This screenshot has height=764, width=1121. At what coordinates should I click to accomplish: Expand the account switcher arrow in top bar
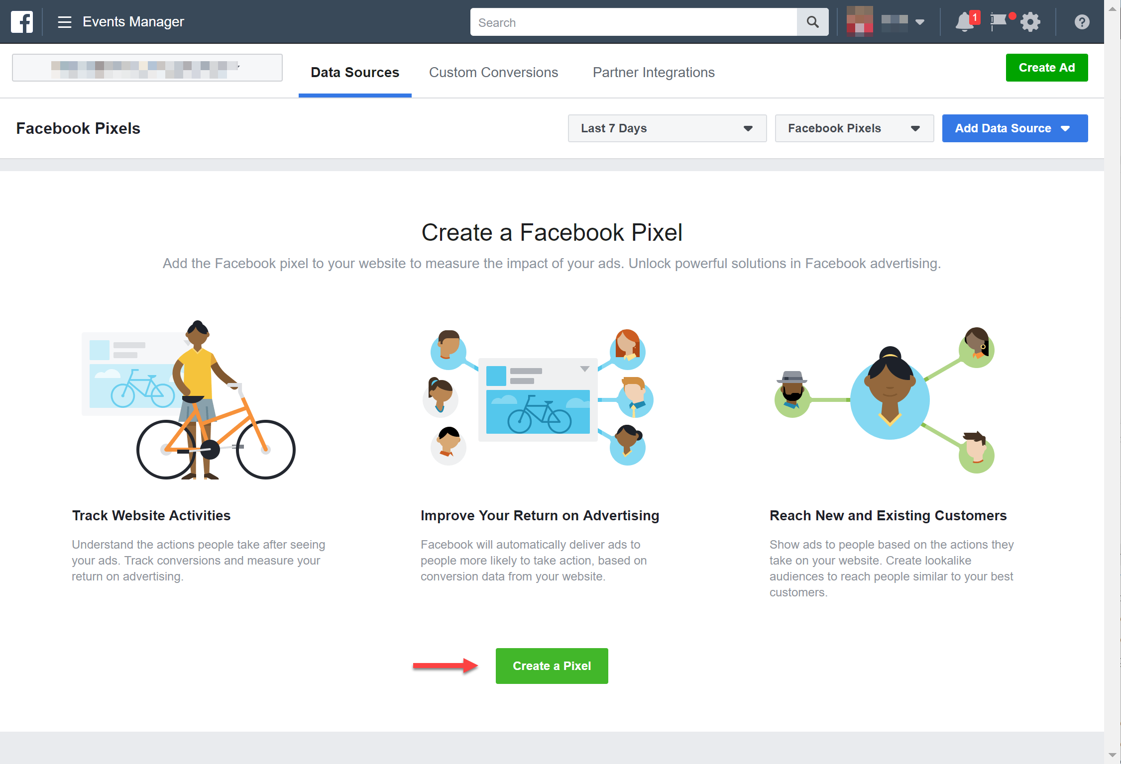point(920,22)
